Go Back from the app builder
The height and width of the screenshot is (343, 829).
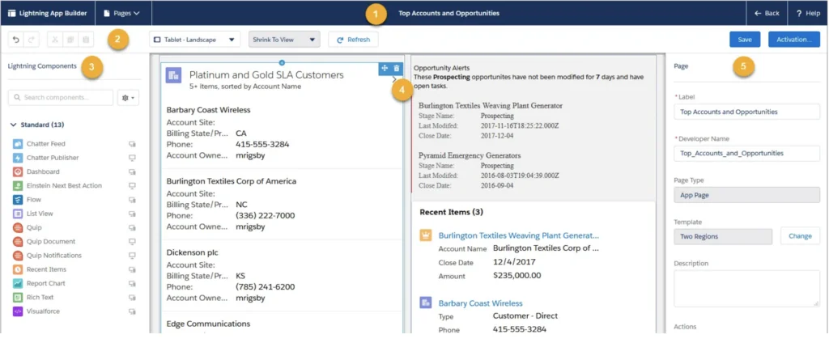pyautogui.click(x=767, y=13)
